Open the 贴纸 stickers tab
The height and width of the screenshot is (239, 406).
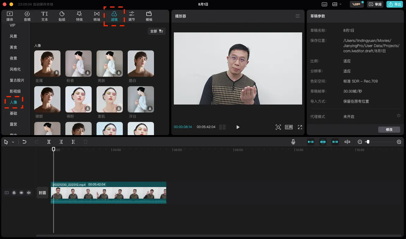pos(62,16)
